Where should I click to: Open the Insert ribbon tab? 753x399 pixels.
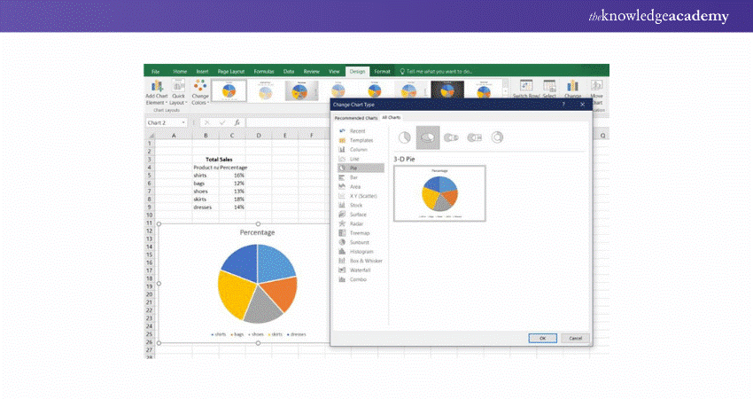202,70
